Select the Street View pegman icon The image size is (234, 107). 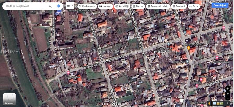pos(209,103)
